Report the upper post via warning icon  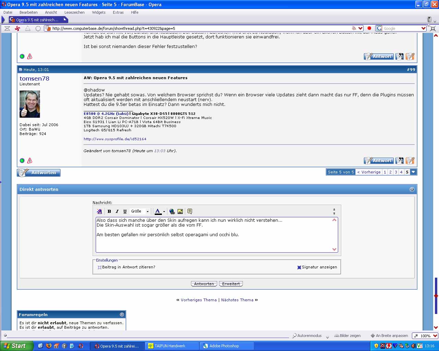coord(30,56)
